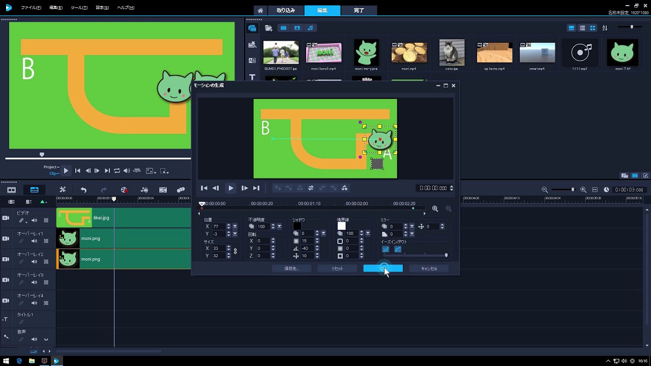Open the title (T) library panel

tap(252, 77)
